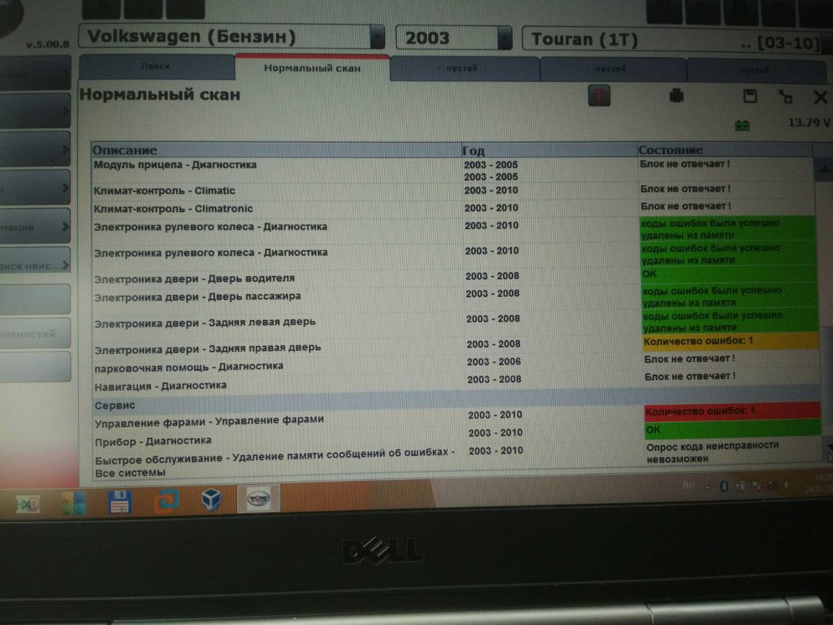Open the 2003 year dropdown arrow

[x=504, y=38]
